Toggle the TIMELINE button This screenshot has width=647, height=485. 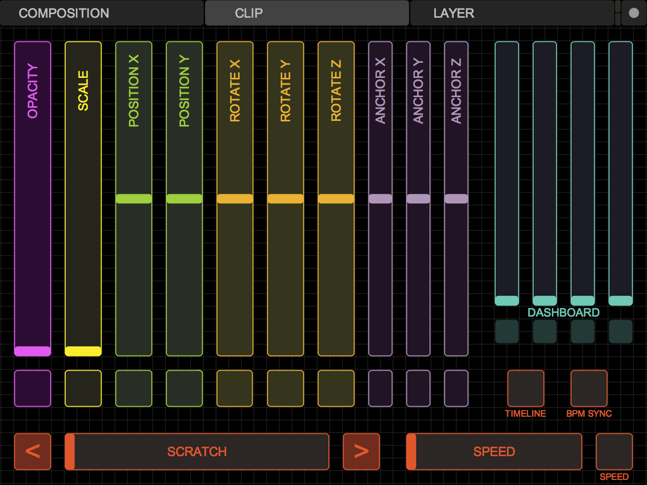point(526,388)
